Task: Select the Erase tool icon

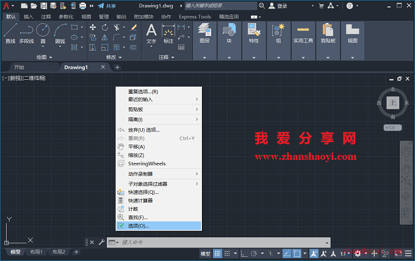Action: 134,27
